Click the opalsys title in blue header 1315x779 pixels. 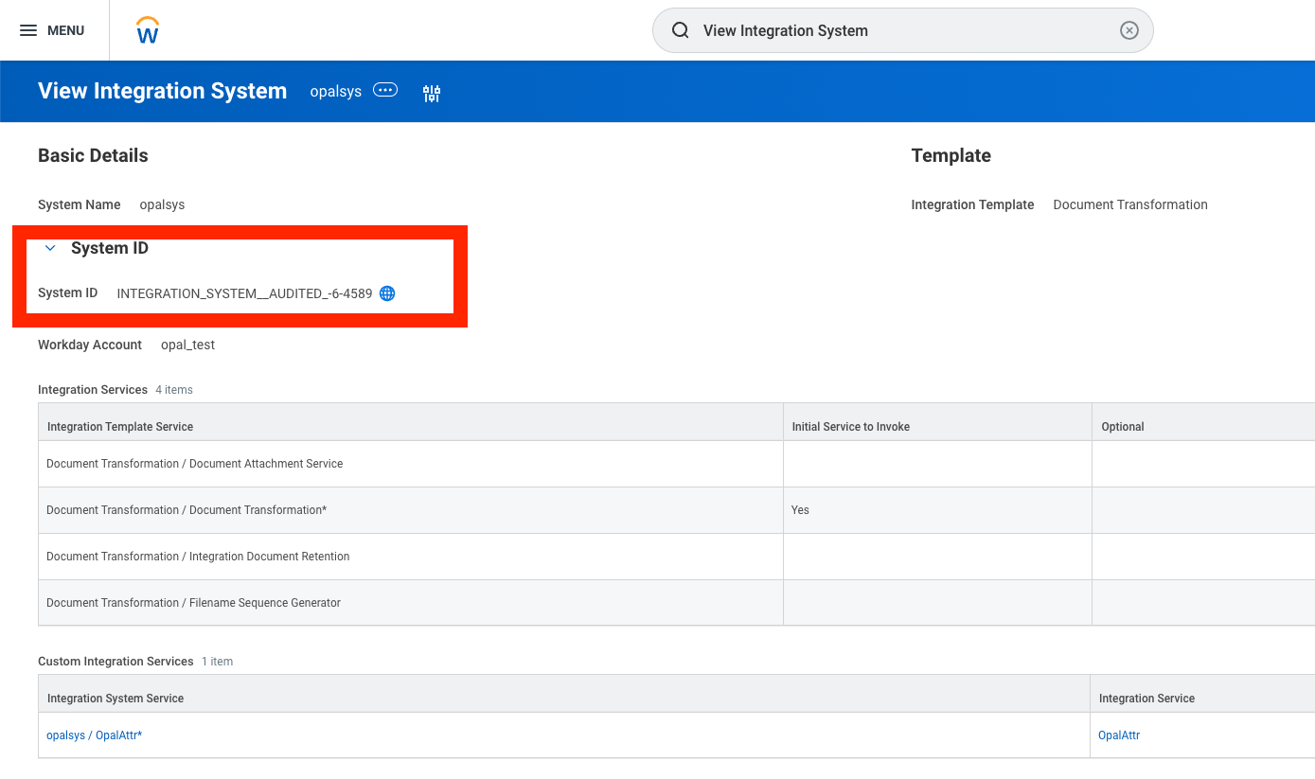[x=336, y=92]
